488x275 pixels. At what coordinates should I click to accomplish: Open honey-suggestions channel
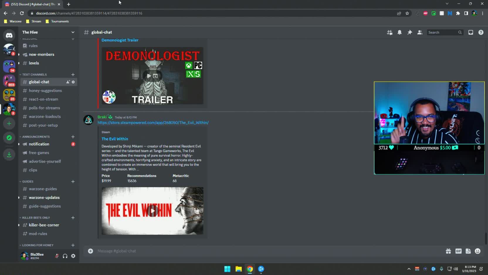click(48, 90)
